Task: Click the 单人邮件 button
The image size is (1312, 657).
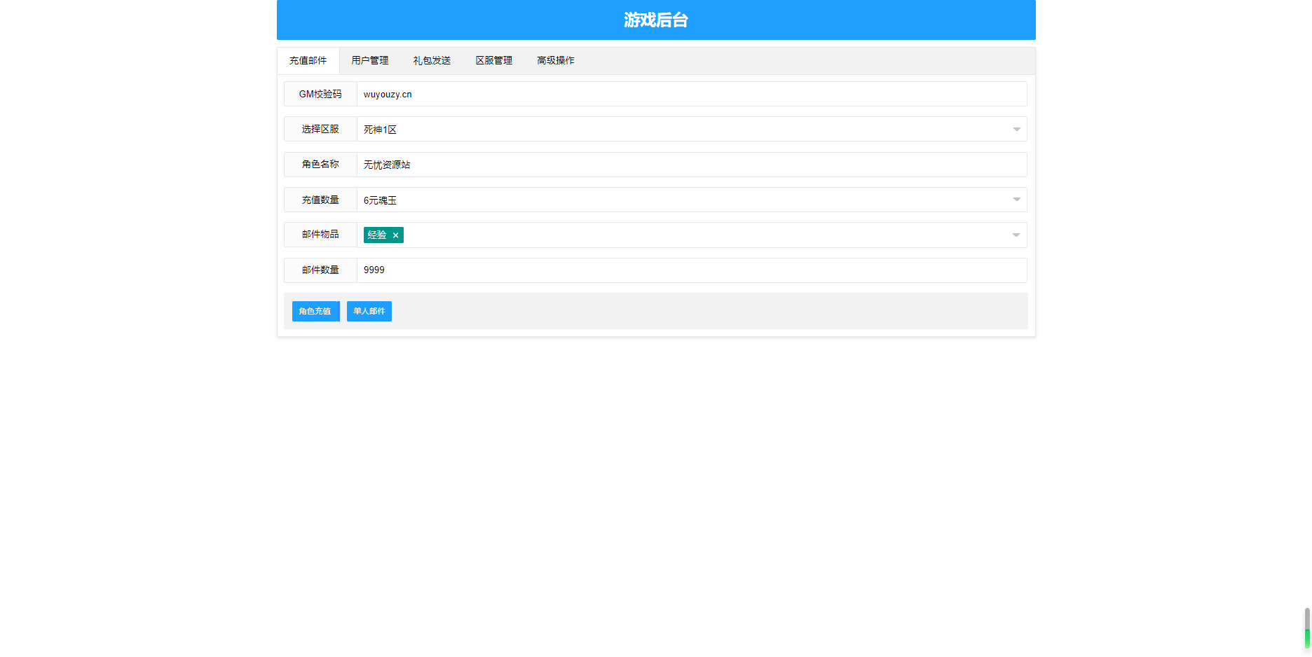Action: [x=369, y=311]
